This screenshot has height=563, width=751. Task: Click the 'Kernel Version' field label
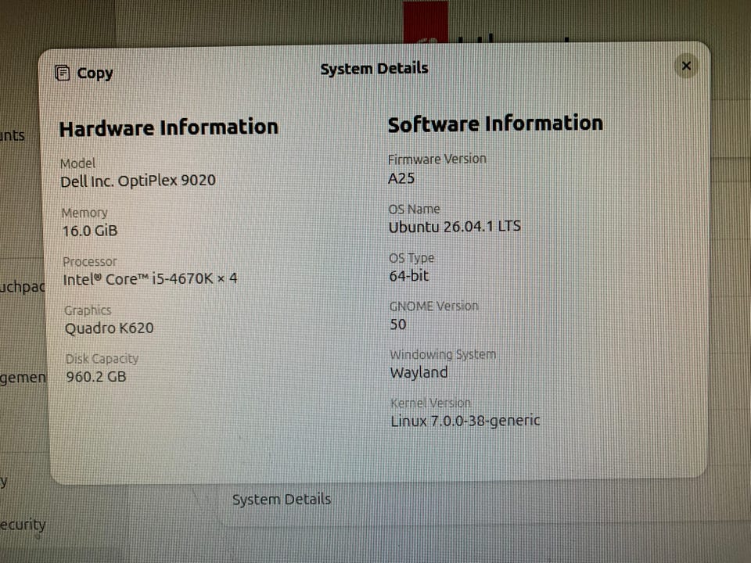[x=431, y=403]
